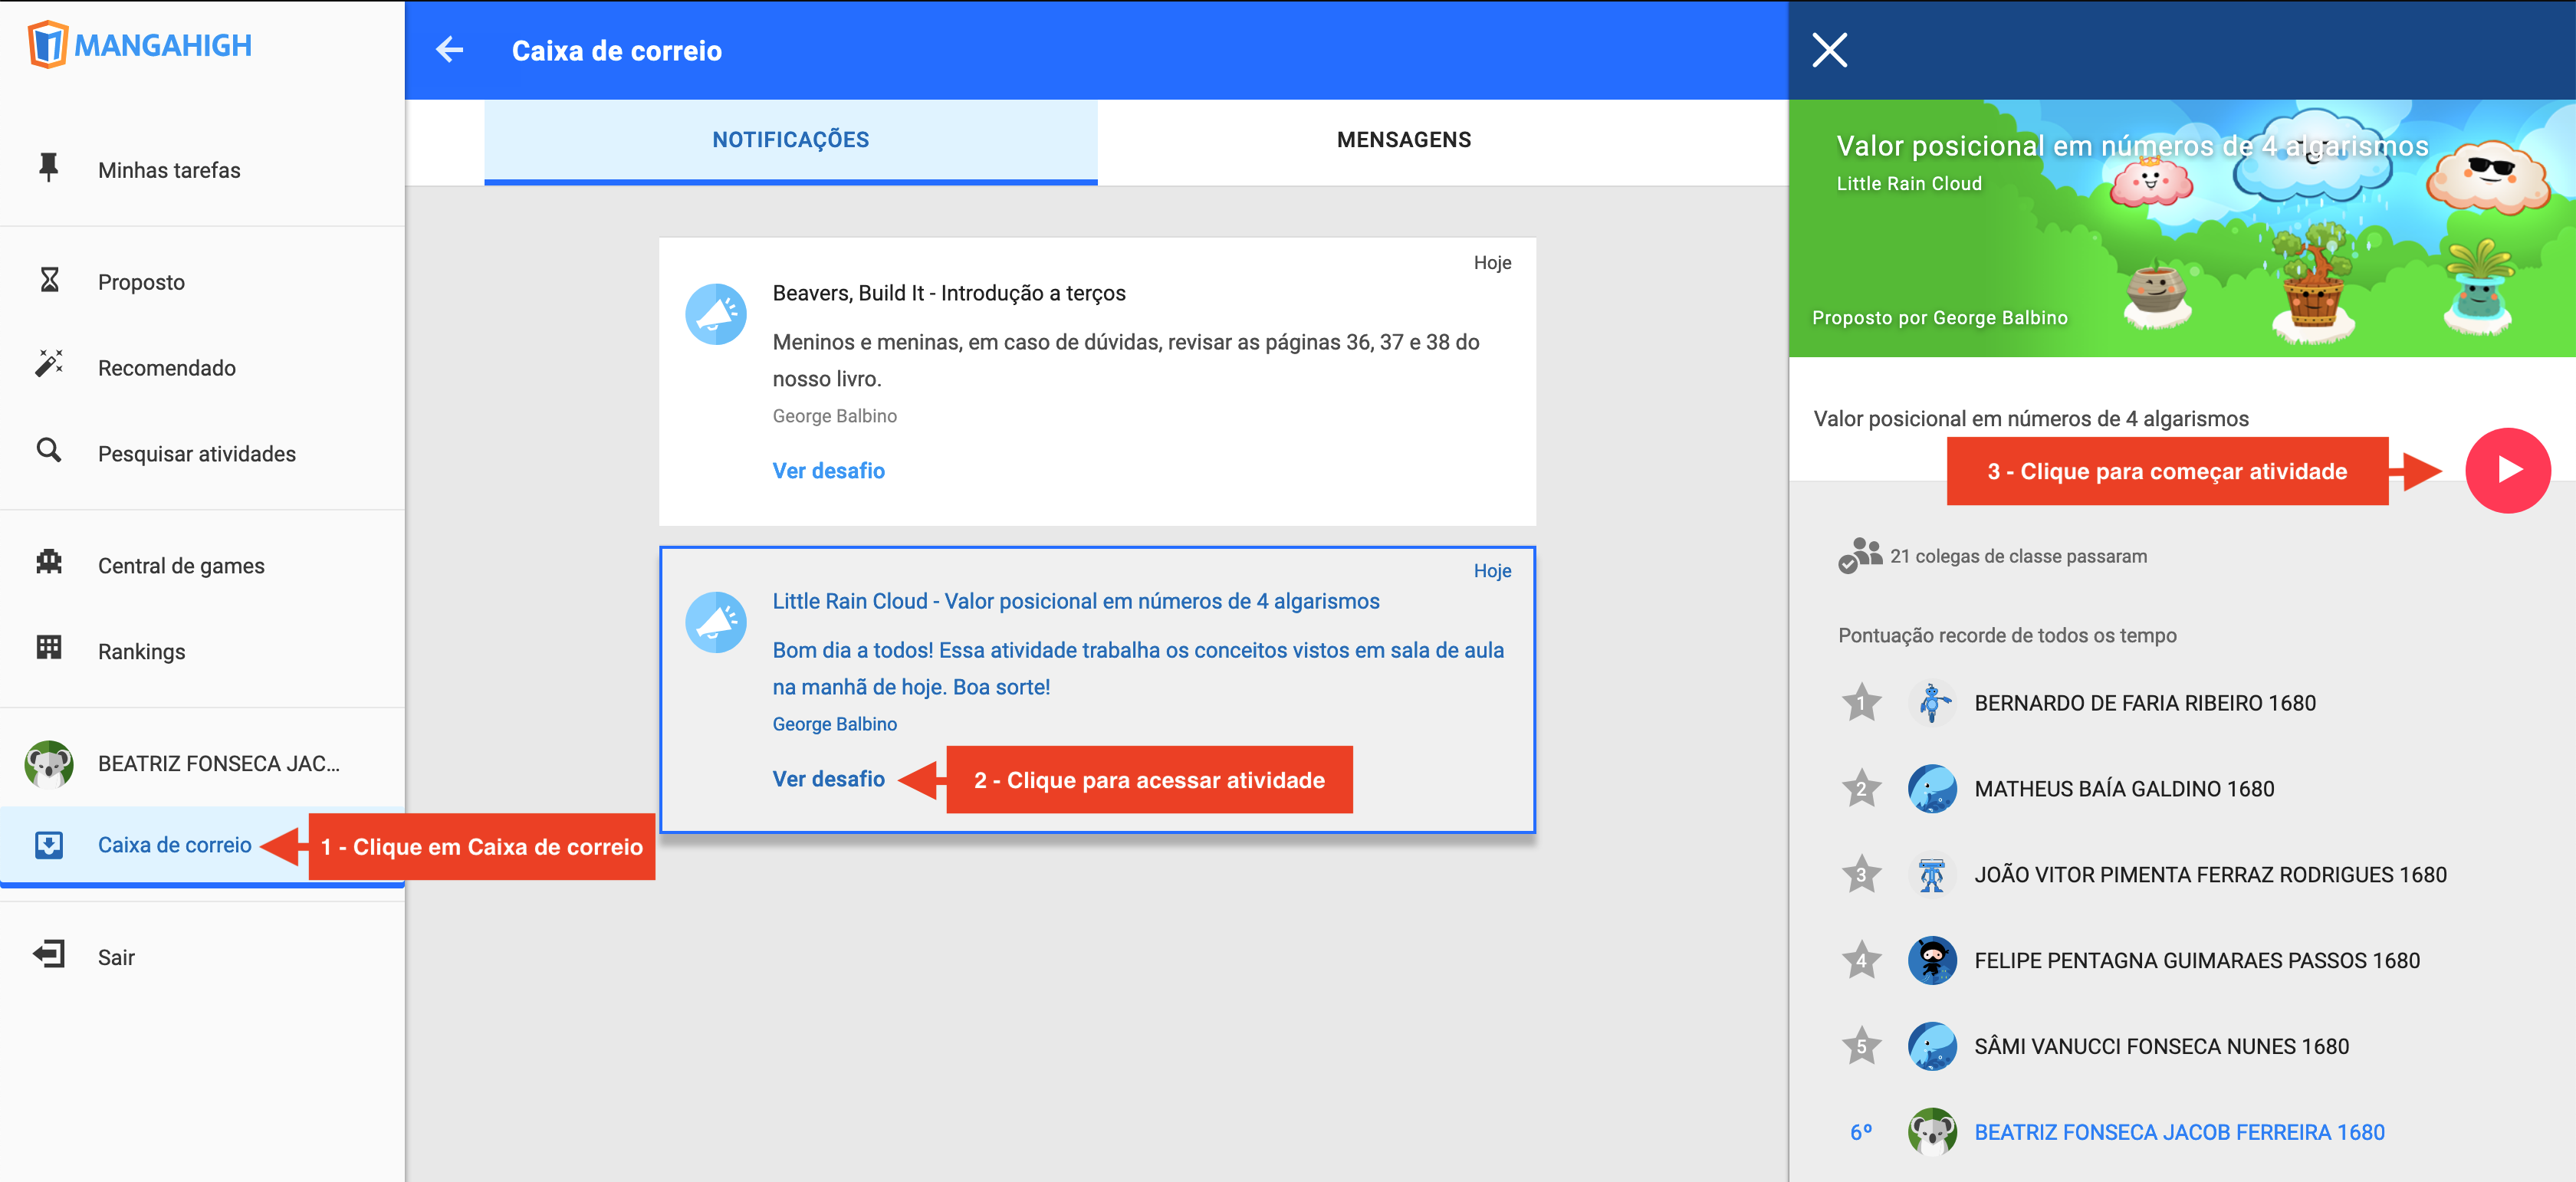This screenshot has height=1182, width=2576.
Task: Open the Beavers, Build It notification title
Action: [x=949, y=293]
